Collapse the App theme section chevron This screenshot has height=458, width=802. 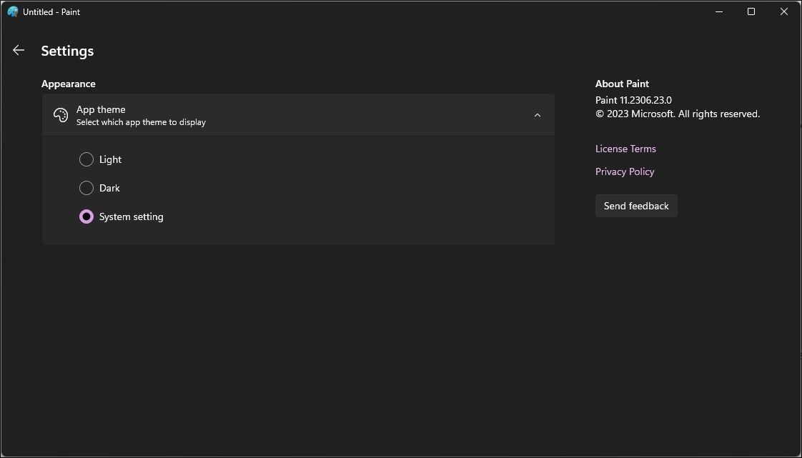click(x=537, y=114)
